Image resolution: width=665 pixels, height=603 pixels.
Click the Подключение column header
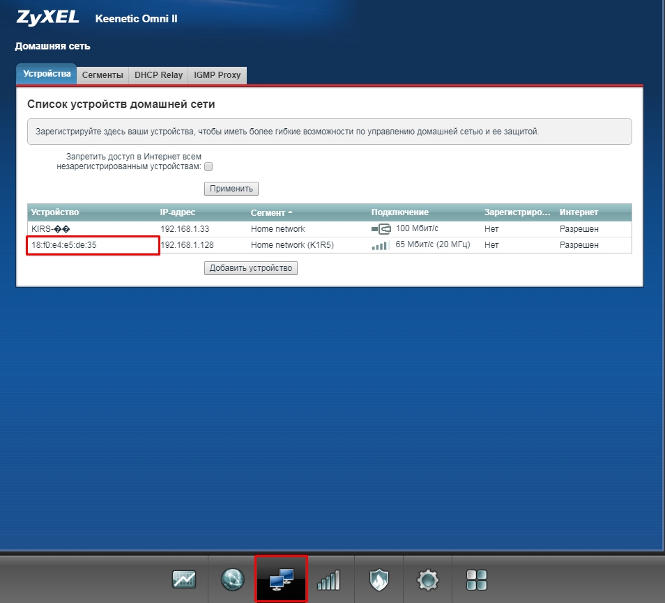pos(400,212)
